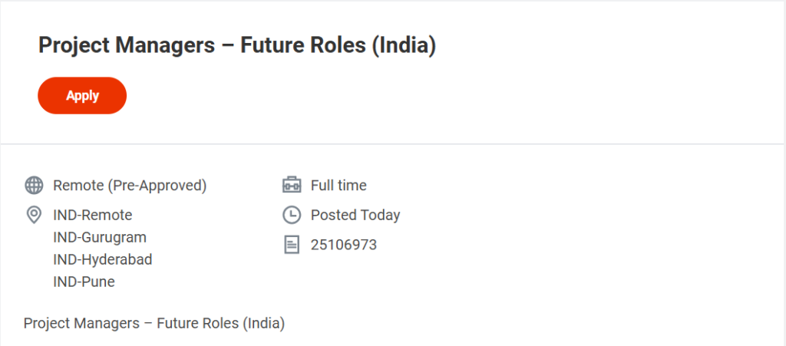Select the IND-Hyderabad location
The height and width of the screenshot is (346, 786).
click(103, 259)
